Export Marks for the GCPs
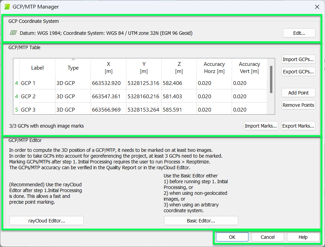Viewport: 325px width, 247px height. pyautogui.click(x=298, y=126)
